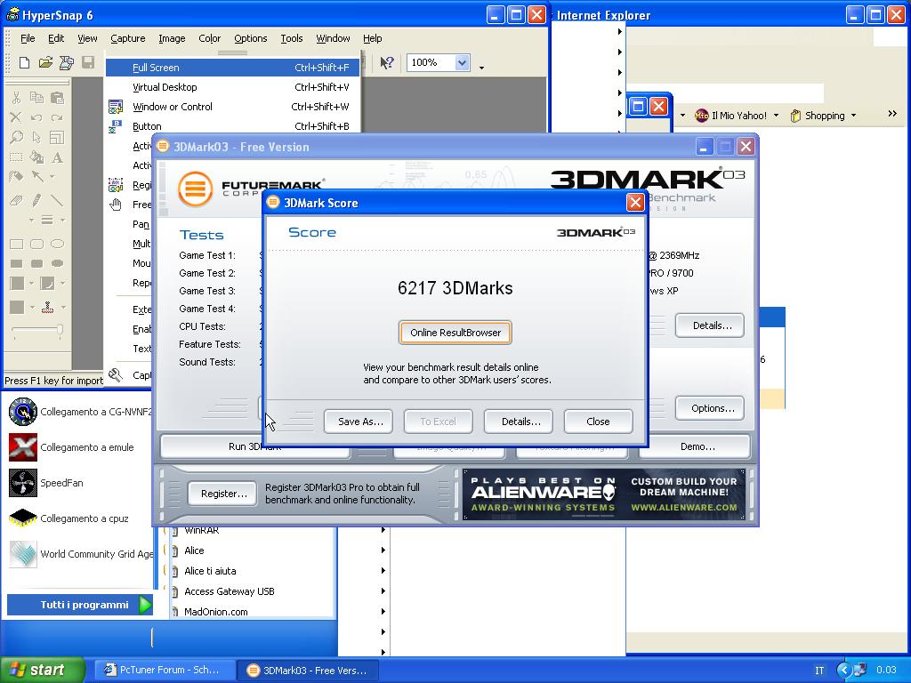Click Register... button in 3DMark03
The width and height of the screenshot is (911, 683).
223,494
